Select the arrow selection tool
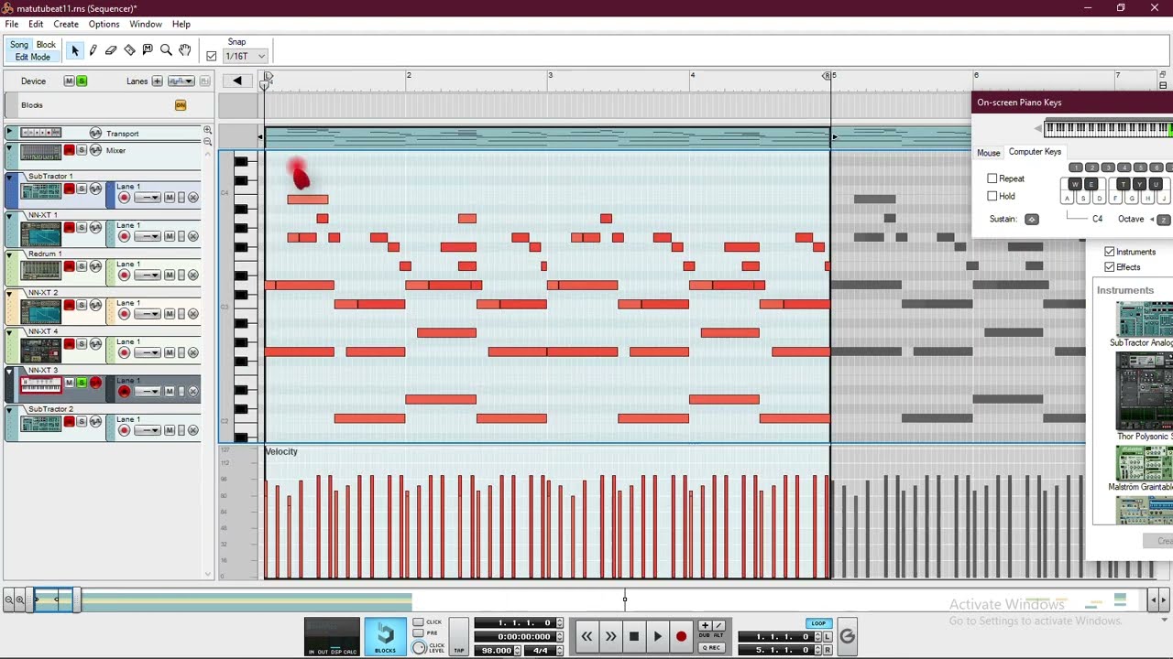 pyautogui.click(x=75, y=50)
